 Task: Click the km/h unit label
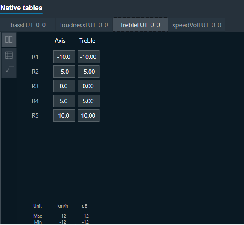tap(63, 206)
